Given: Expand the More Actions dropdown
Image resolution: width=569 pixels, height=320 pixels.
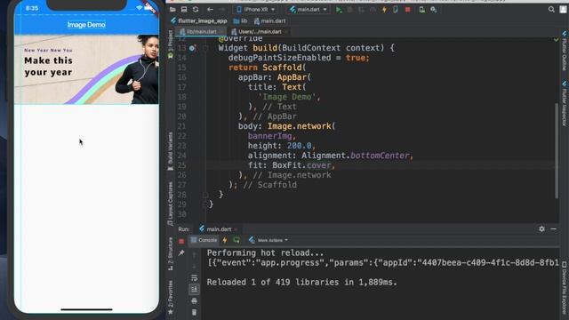Looking at the screenshot, I should tap(268, 240).
